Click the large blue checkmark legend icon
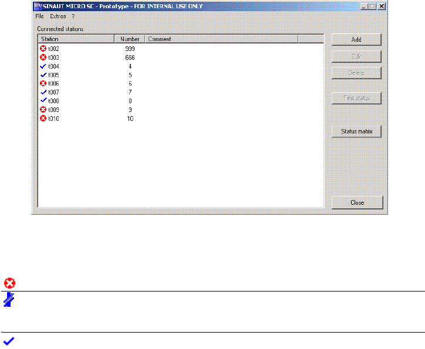The width and height of the screenshot is (425, 349). 9,341
